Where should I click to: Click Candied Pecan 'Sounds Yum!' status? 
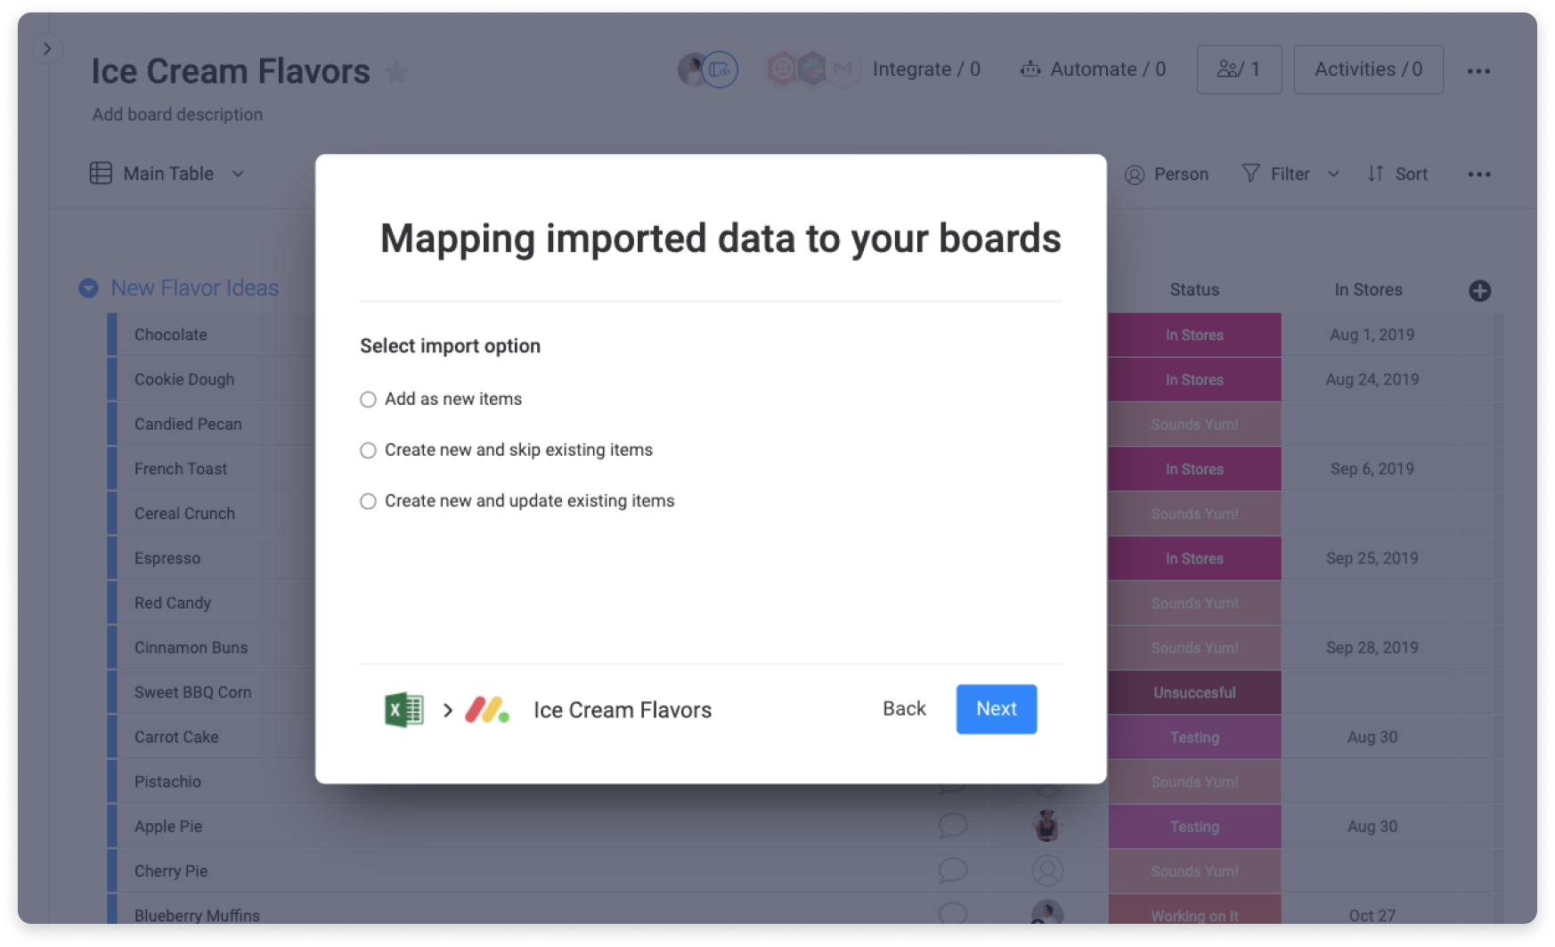[x=1194, y=425]
